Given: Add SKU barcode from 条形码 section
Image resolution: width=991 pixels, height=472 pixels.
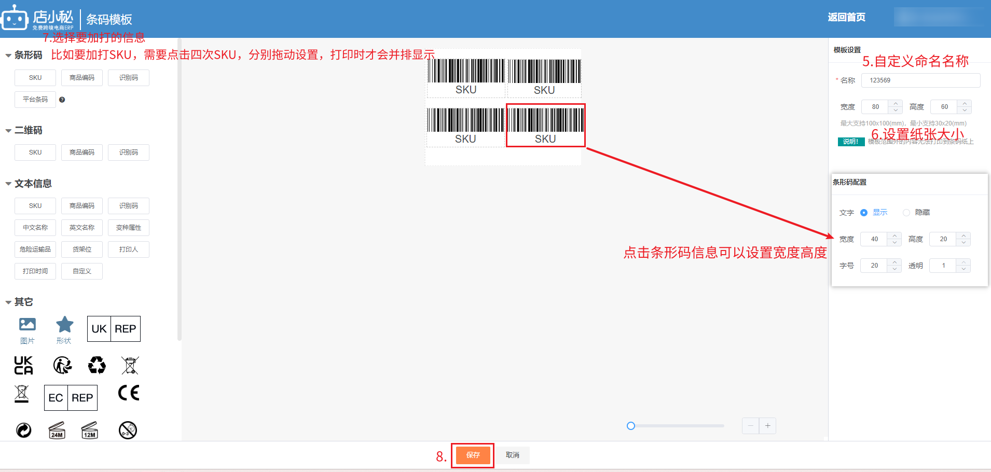Looking at the screenshot, I should (35, 78).
